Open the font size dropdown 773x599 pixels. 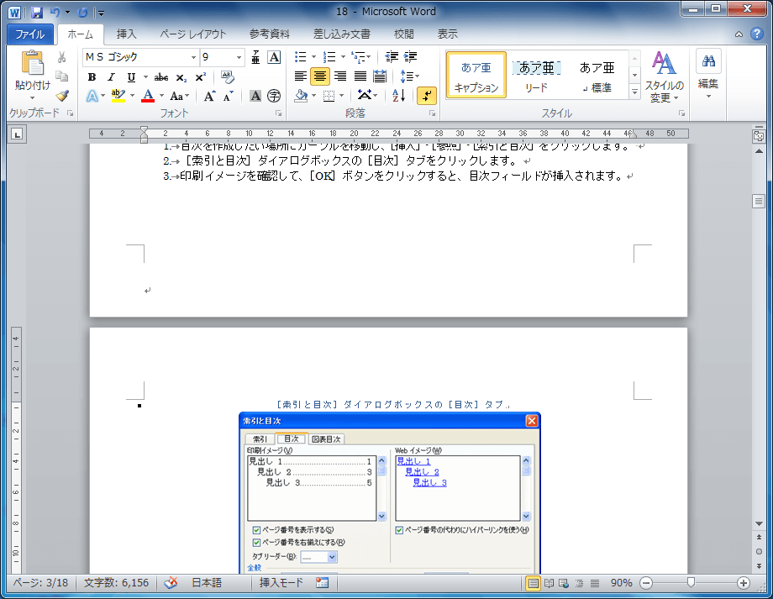239,57
